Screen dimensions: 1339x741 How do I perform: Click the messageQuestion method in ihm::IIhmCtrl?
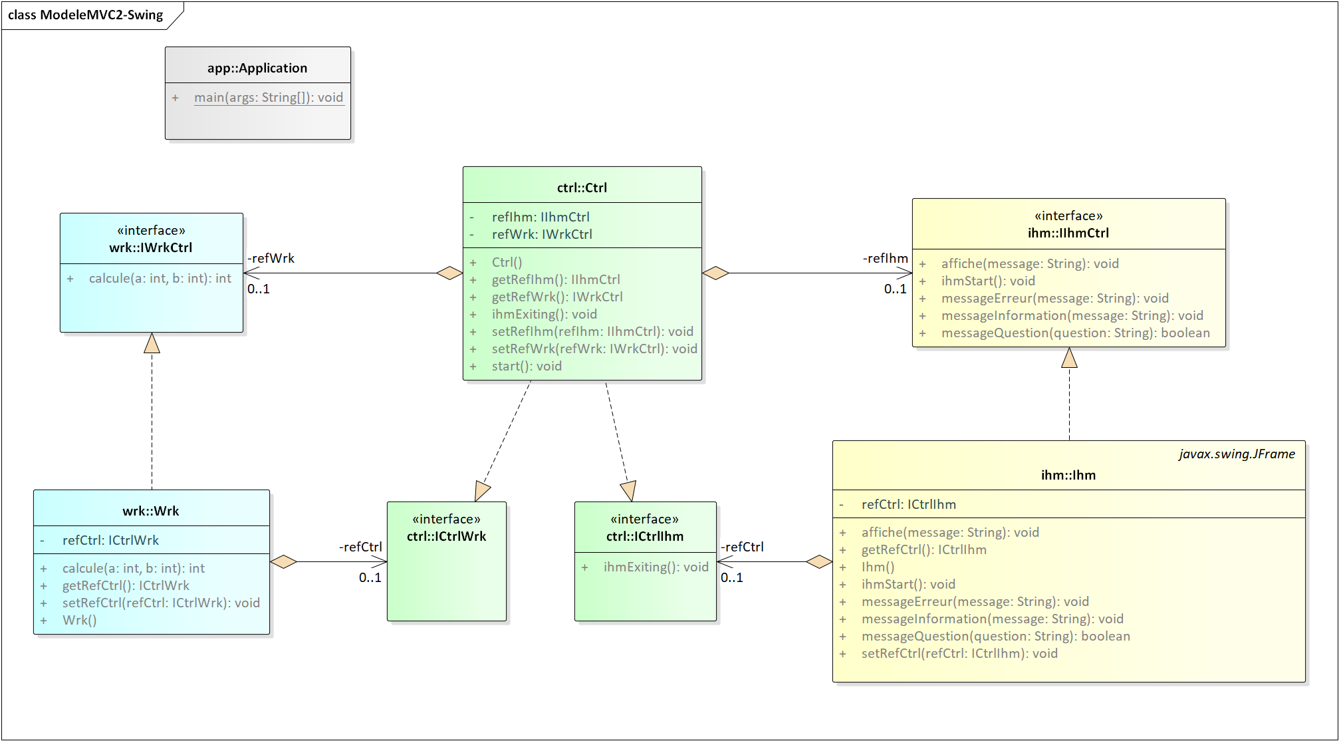[1075, 333]
